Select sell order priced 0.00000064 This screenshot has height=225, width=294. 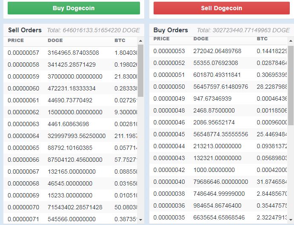click(70, 136)
